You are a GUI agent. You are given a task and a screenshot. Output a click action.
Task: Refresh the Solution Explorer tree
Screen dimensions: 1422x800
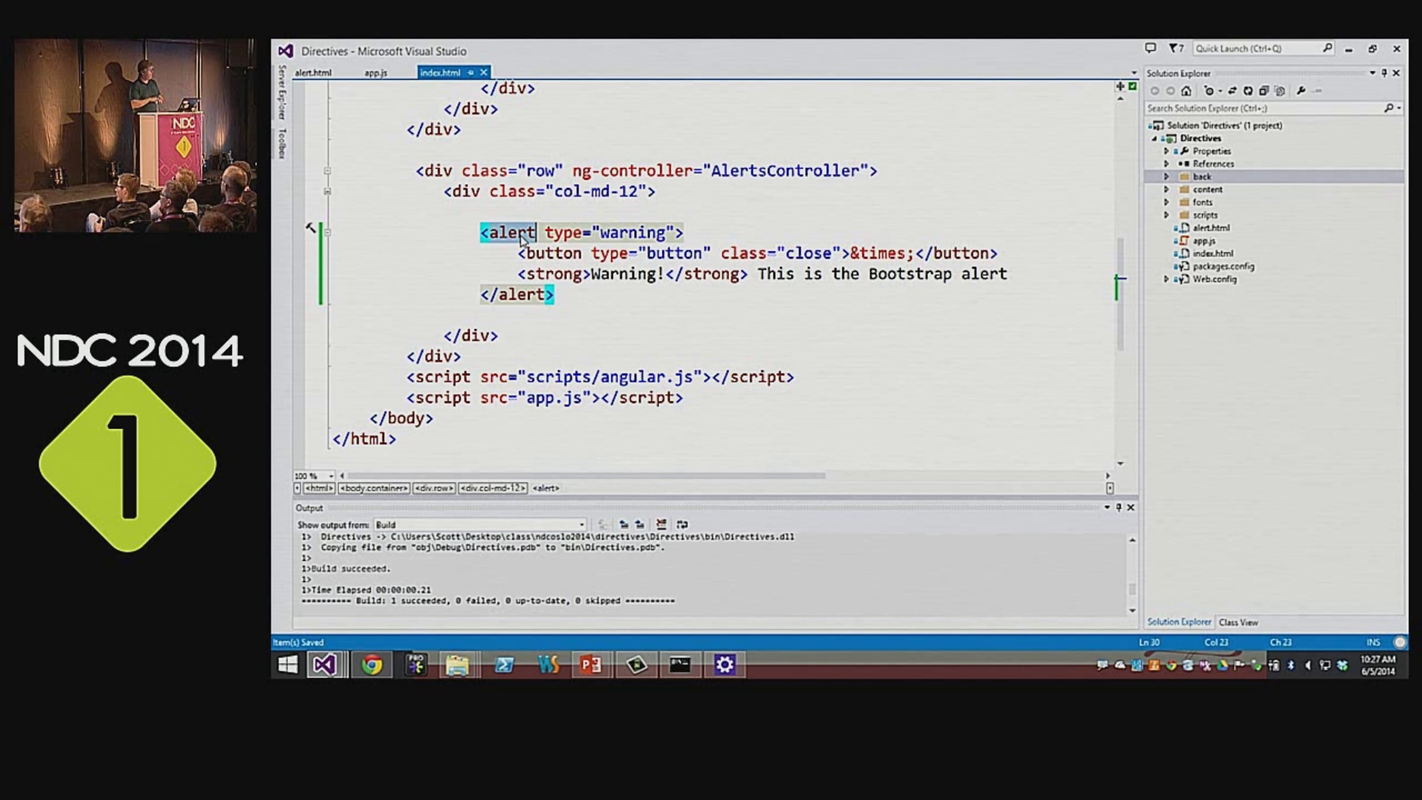pyautogui.click(x=1248, y=91)
